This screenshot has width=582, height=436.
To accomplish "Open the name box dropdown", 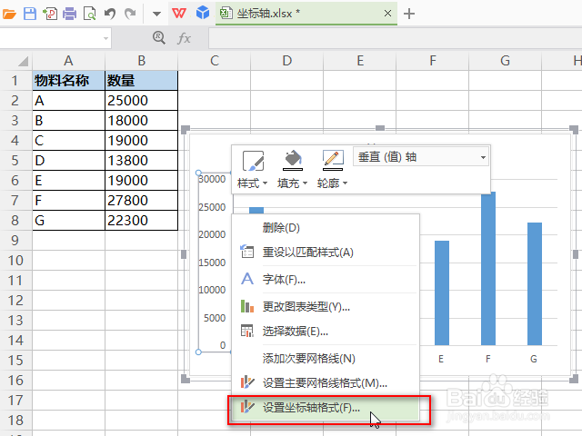I will [x=105, y=38].
